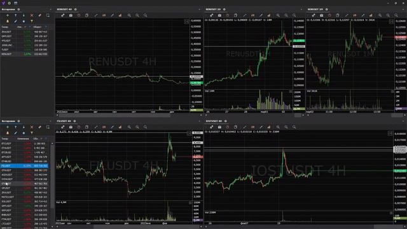Switch to the RENUSDT 1M tab

[315, 10]
